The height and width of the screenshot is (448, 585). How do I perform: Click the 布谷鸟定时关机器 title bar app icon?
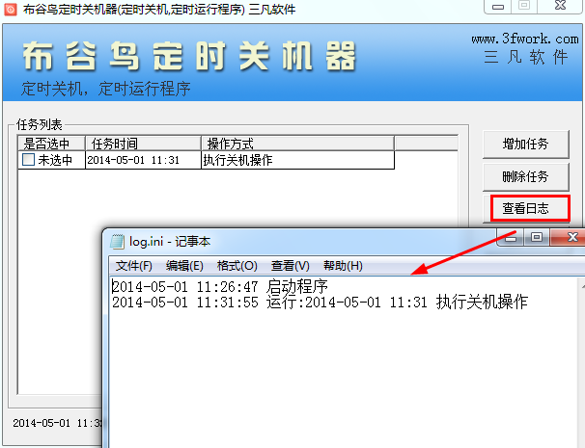pos(11,9)
